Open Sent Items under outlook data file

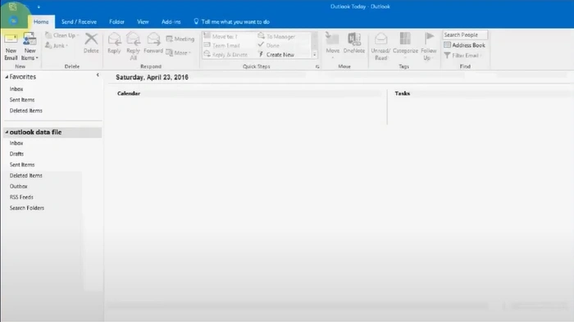coord(22,165)
